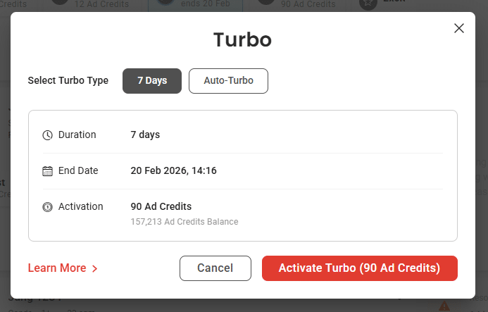
Task: Click the warning triangle icon at bottom right
Action: coord(444,306)
